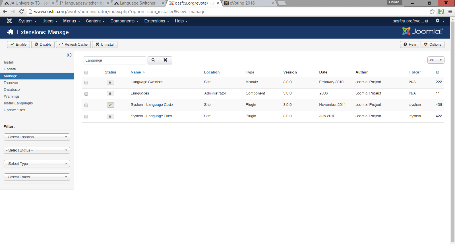The width and height of the screenshot is (455, 244).
Task: Go to Update in sidebar
Action: tap(10, 69)
